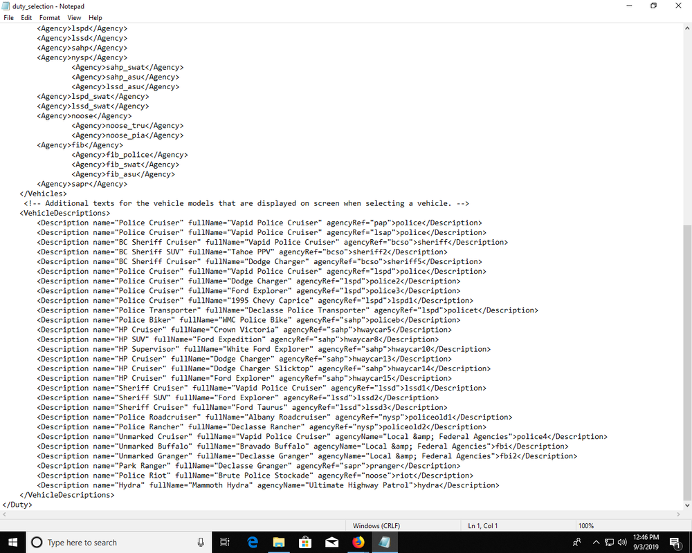The height and width of the screenshot is (553, 692).
Task: Toggle the Action Center open
Action: click(x=677, y=542)
